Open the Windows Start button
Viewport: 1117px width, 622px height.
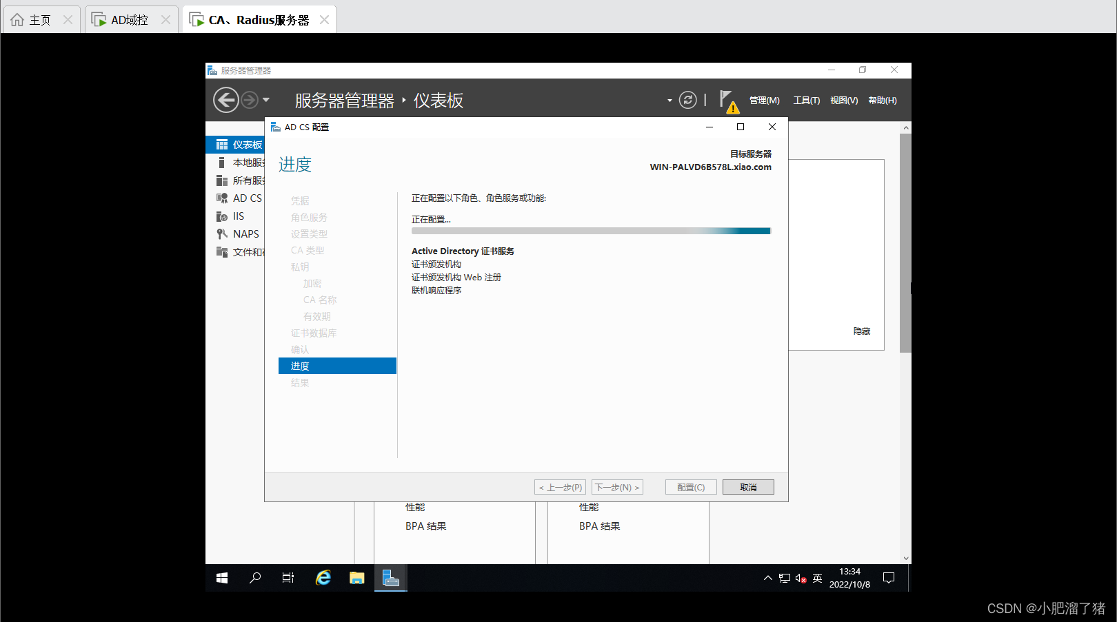tap(222, 578)
